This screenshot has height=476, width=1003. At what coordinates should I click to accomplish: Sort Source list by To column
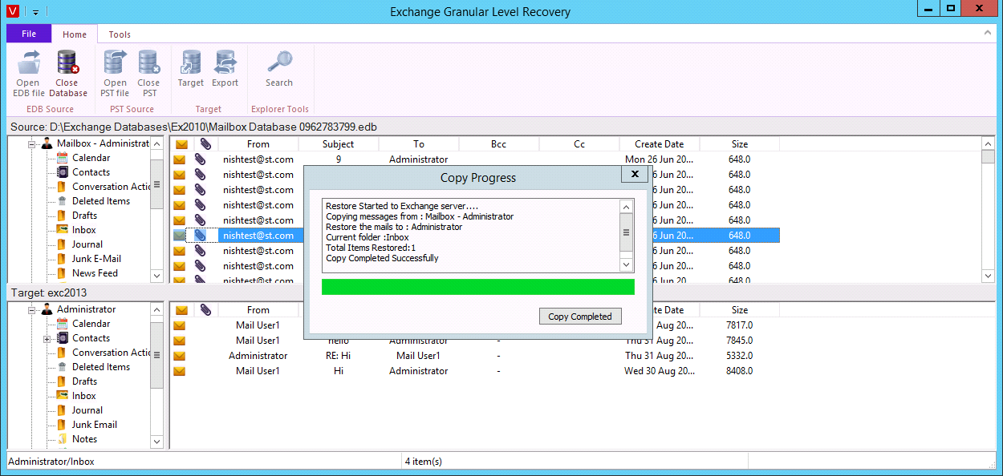pyautogui.click(x=419, y=144)
